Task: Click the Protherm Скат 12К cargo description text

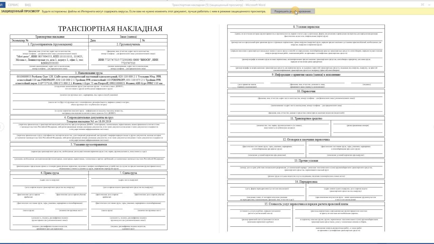Action: coord(89,80)
